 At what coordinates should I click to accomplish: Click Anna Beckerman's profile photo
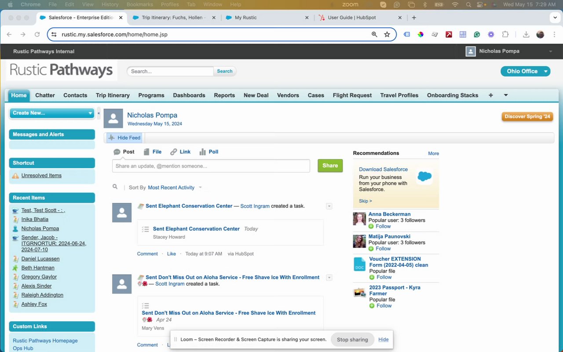359,219
